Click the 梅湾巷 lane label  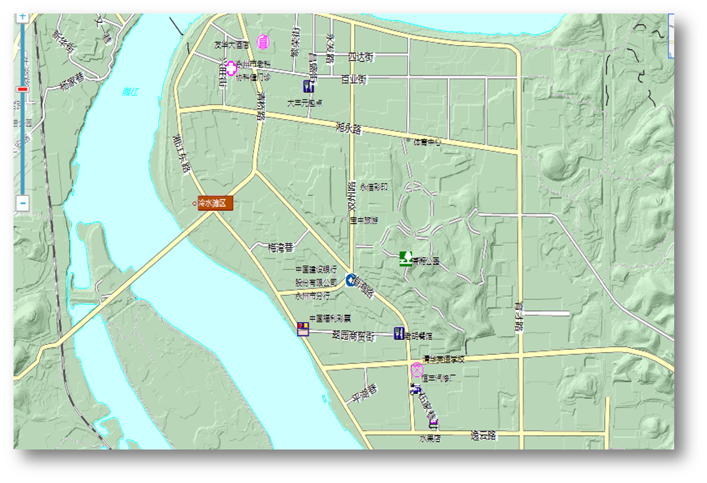[x=280, y=247]
